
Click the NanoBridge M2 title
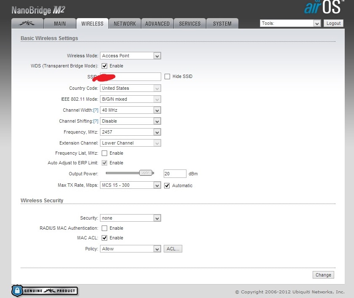point(38,10)
